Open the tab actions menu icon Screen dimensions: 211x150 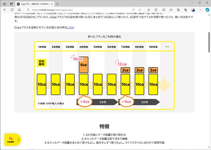(12, 4)
